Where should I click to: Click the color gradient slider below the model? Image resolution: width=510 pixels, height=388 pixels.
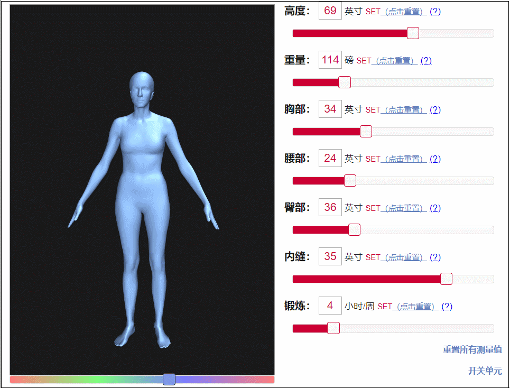[x=168, y=379]
